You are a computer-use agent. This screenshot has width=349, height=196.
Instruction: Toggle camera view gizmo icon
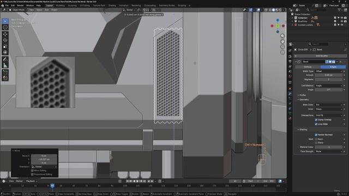(282, 47)
